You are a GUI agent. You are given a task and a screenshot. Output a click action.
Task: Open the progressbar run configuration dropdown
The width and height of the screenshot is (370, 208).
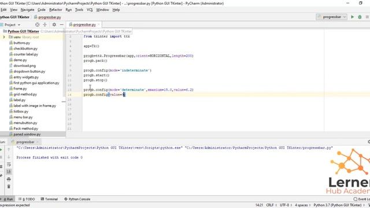(331, 17)
